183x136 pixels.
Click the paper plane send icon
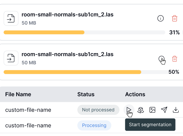(164, 110)
